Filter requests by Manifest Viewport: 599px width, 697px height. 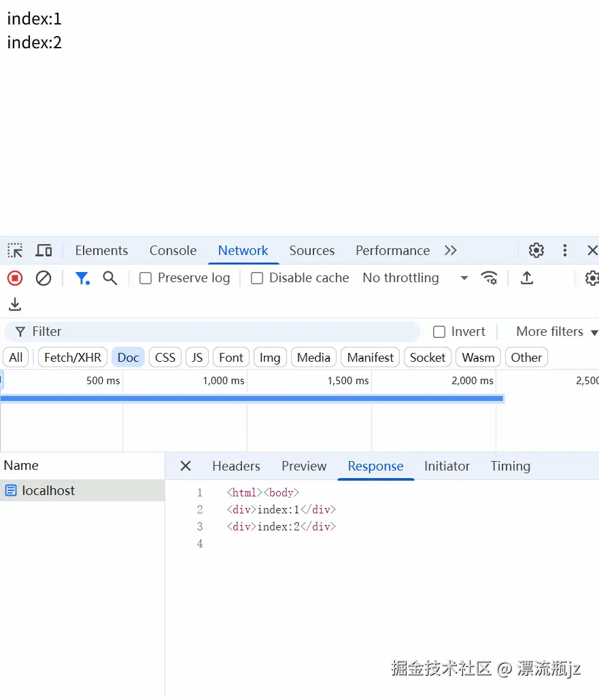[x=370, y=358]
